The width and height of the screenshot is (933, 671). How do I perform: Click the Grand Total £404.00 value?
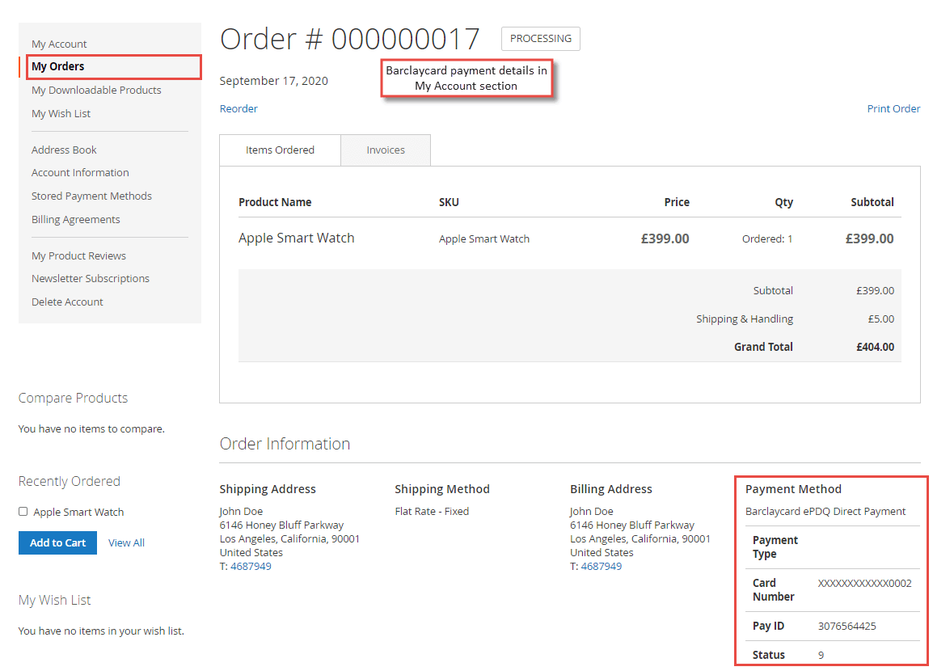point(875,347)
